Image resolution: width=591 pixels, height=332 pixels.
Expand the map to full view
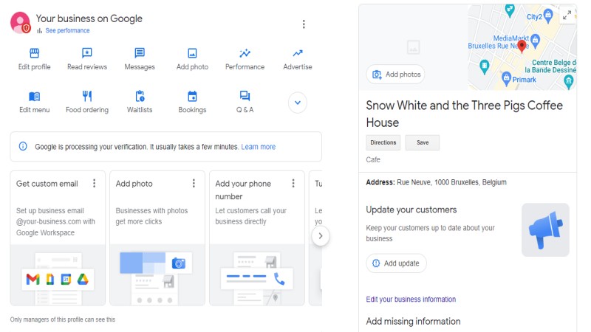click(567, 15)
